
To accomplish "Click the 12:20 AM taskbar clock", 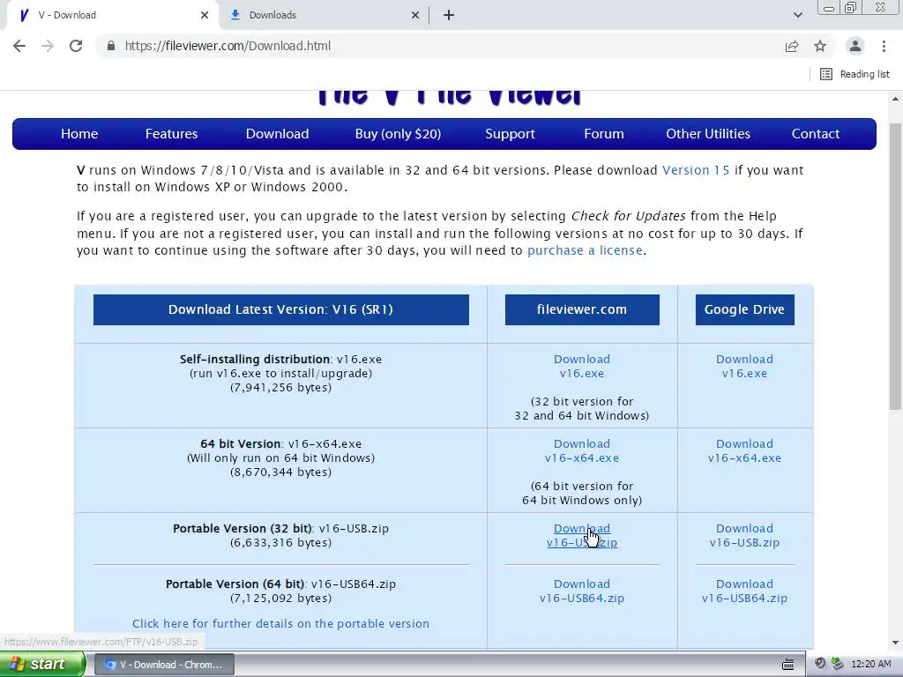I will point(870,664).
